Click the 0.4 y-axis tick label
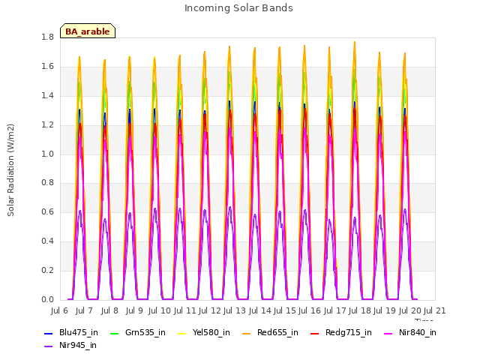Screen dimensions: 480x360 (x=47, y=241)
